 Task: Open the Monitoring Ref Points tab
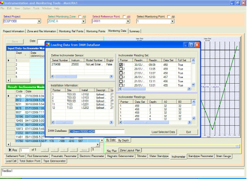(x=71, y=31)
